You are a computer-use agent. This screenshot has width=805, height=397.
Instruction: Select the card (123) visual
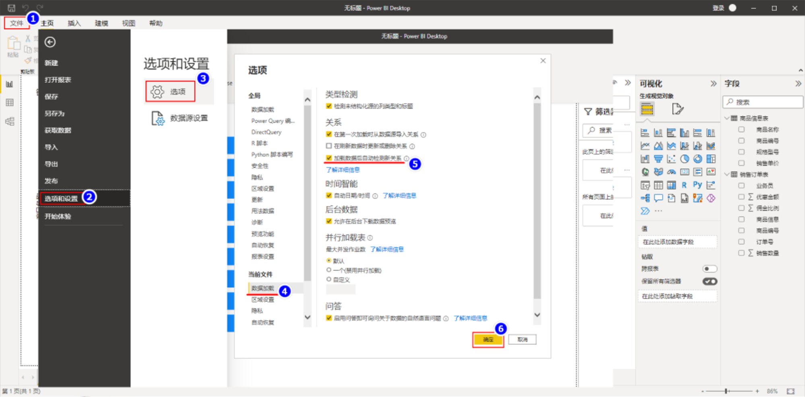coord(684,172)
